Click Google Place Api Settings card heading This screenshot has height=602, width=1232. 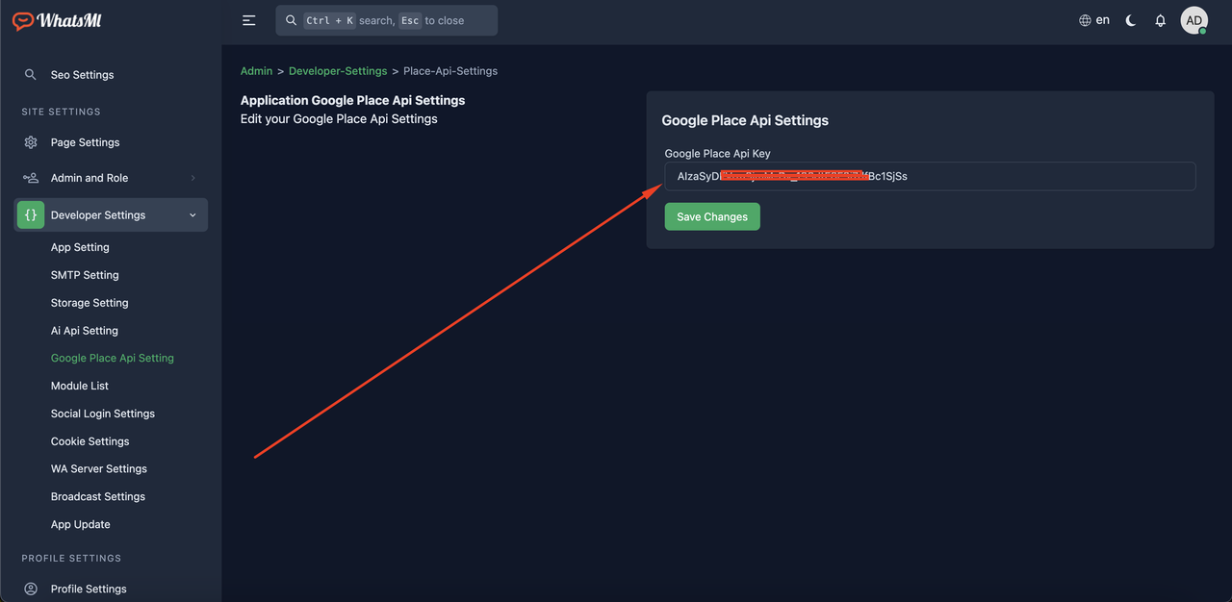[x=745, y=120]
